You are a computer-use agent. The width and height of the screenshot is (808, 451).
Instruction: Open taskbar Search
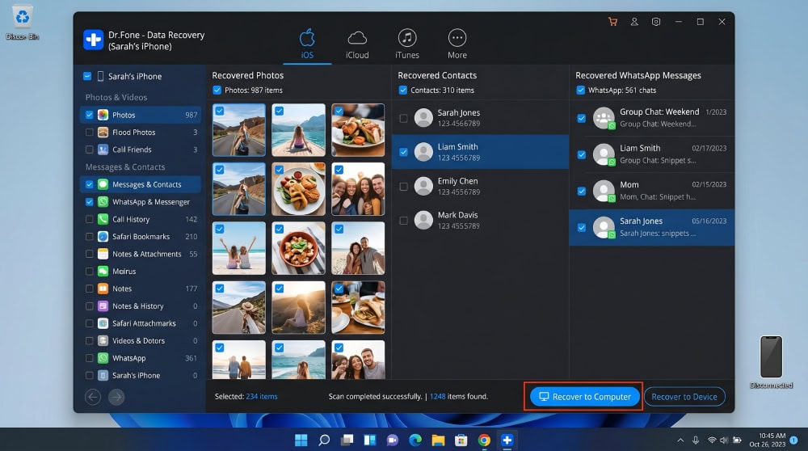(x=324, y=440)
